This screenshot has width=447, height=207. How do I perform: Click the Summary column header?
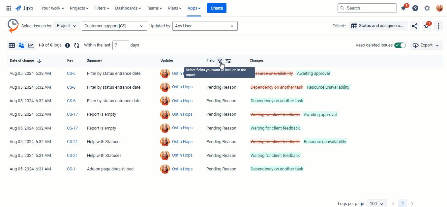tap(94, 61)
